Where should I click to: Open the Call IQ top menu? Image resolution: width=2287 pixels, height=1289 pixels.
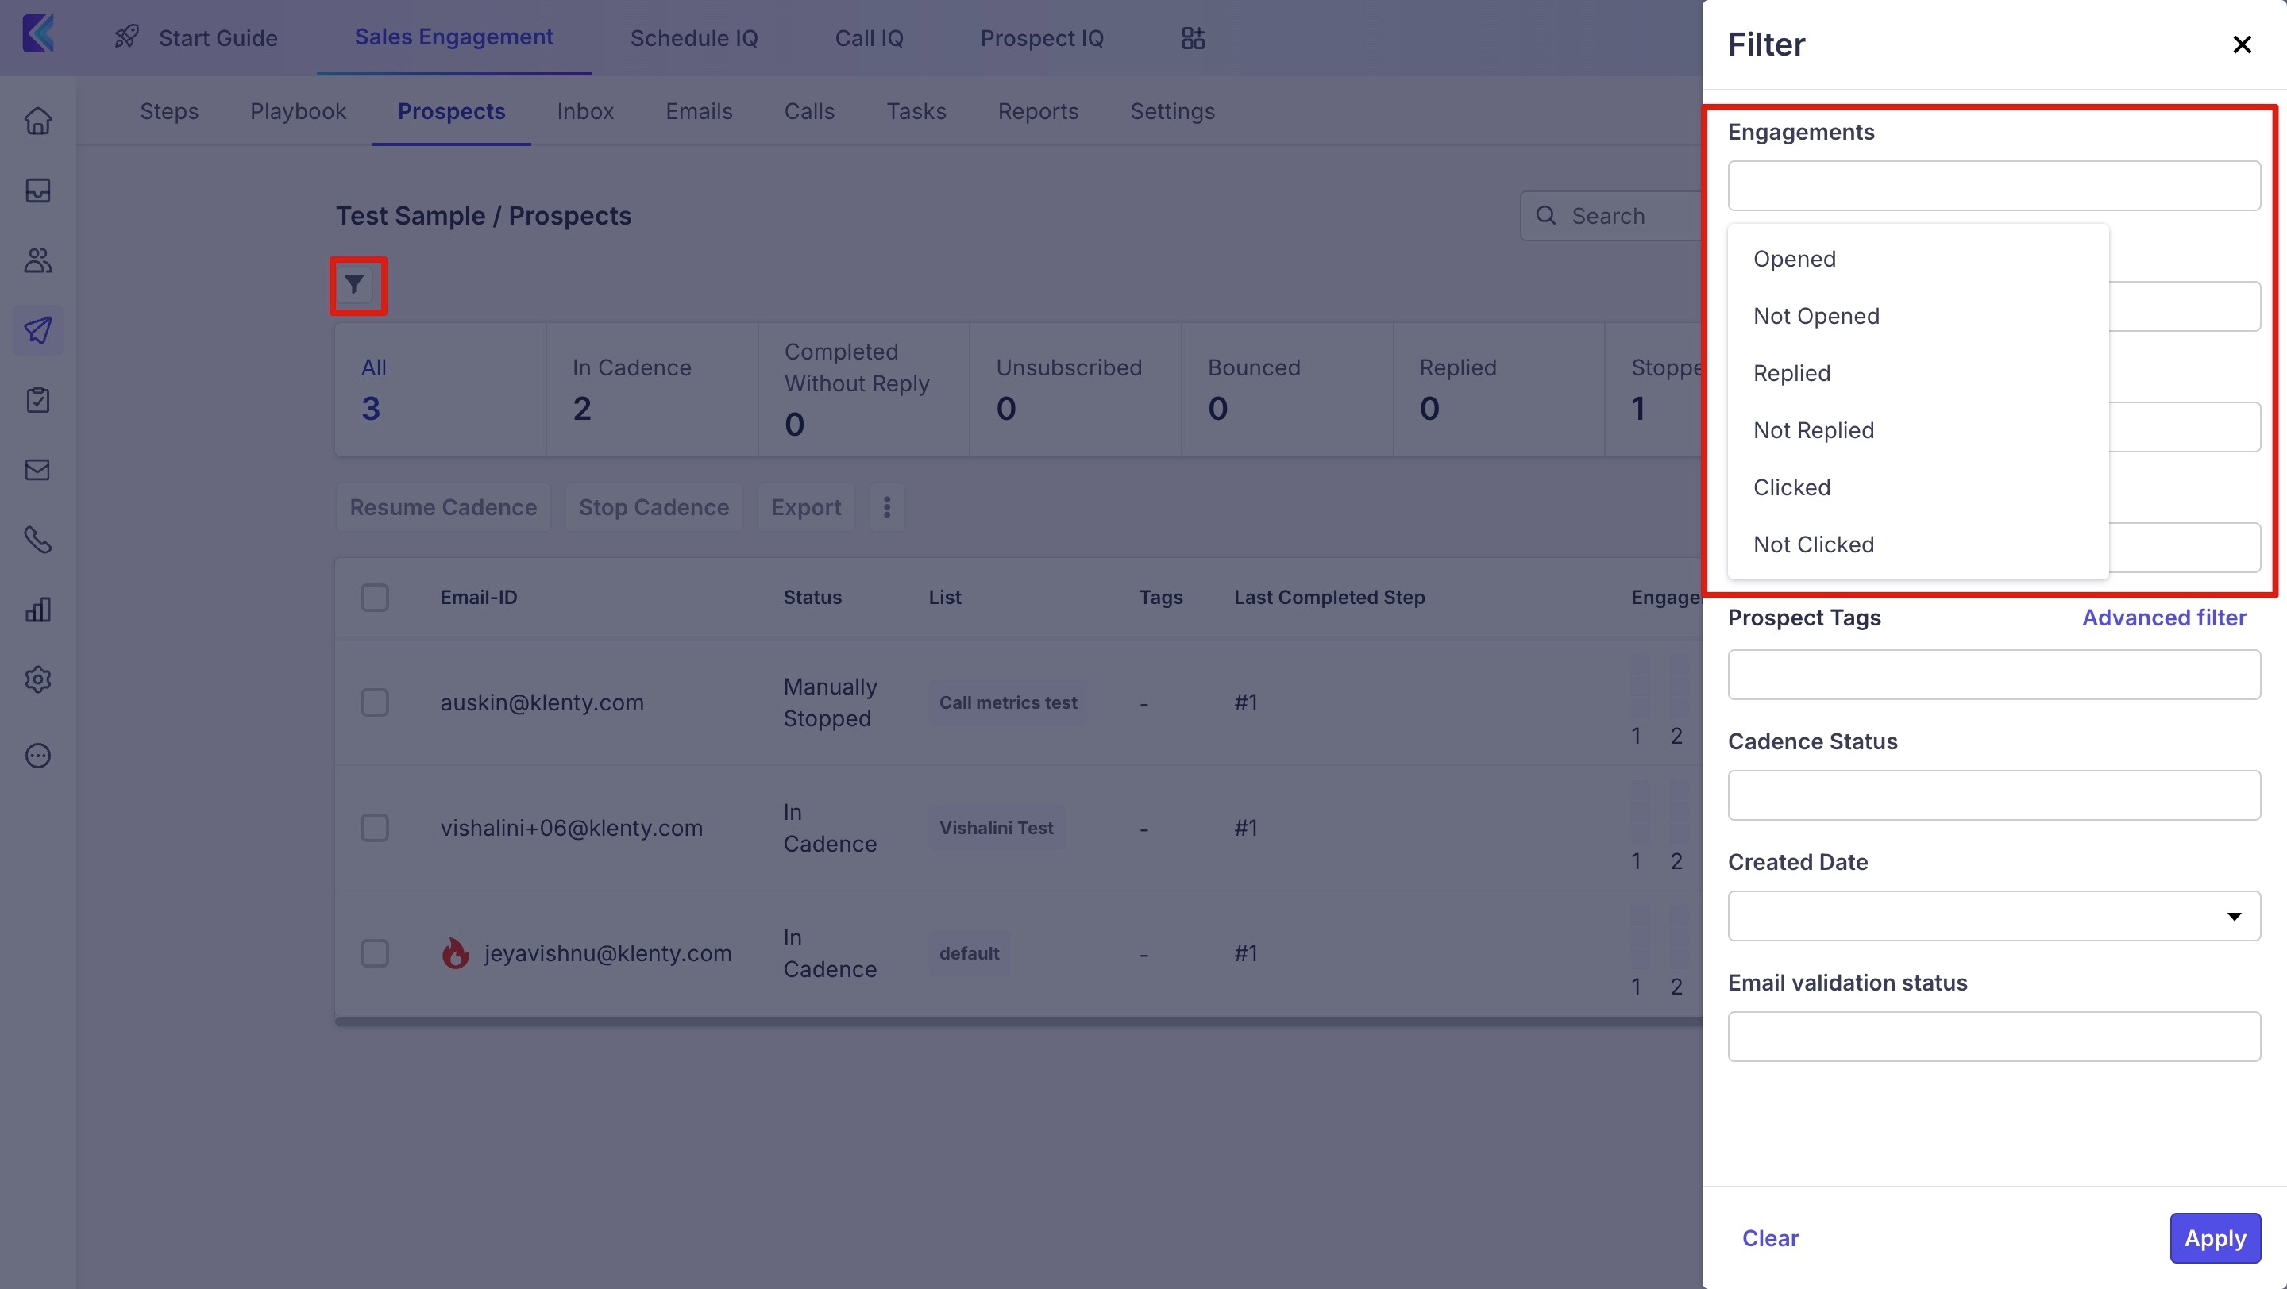point(868,38)
